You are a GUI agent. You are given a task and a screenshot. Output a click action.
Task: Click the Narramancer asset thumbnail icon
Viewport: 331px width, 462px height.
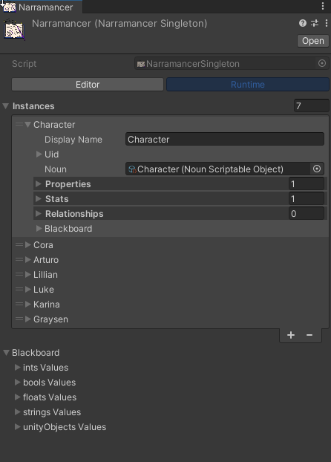click(14, 30)
